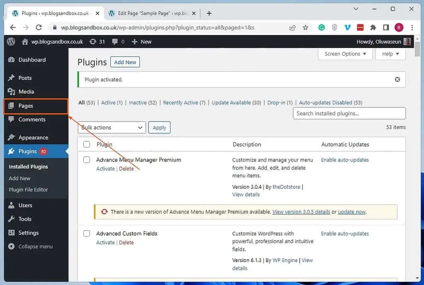
Task: Open the Chrome three-dot menu
Action: coord(412,27)
